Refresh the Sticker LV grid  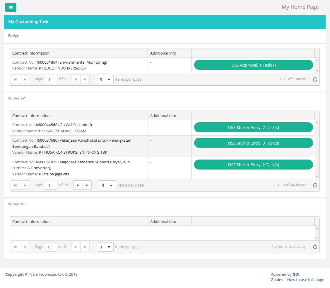click(x=315, y=185)
